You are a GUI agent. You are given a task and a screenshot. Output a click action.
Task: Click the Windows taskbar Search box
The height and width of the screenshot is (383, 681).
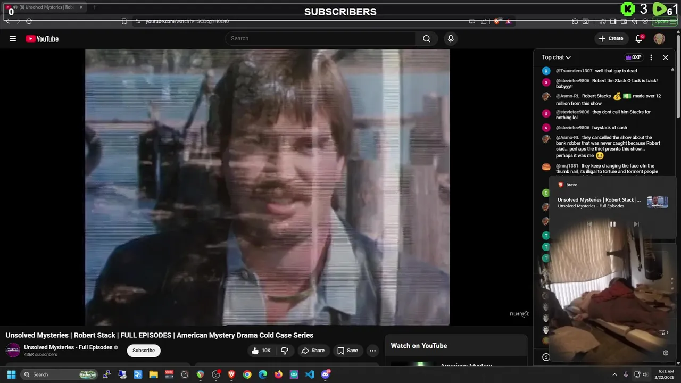(60, 374)
